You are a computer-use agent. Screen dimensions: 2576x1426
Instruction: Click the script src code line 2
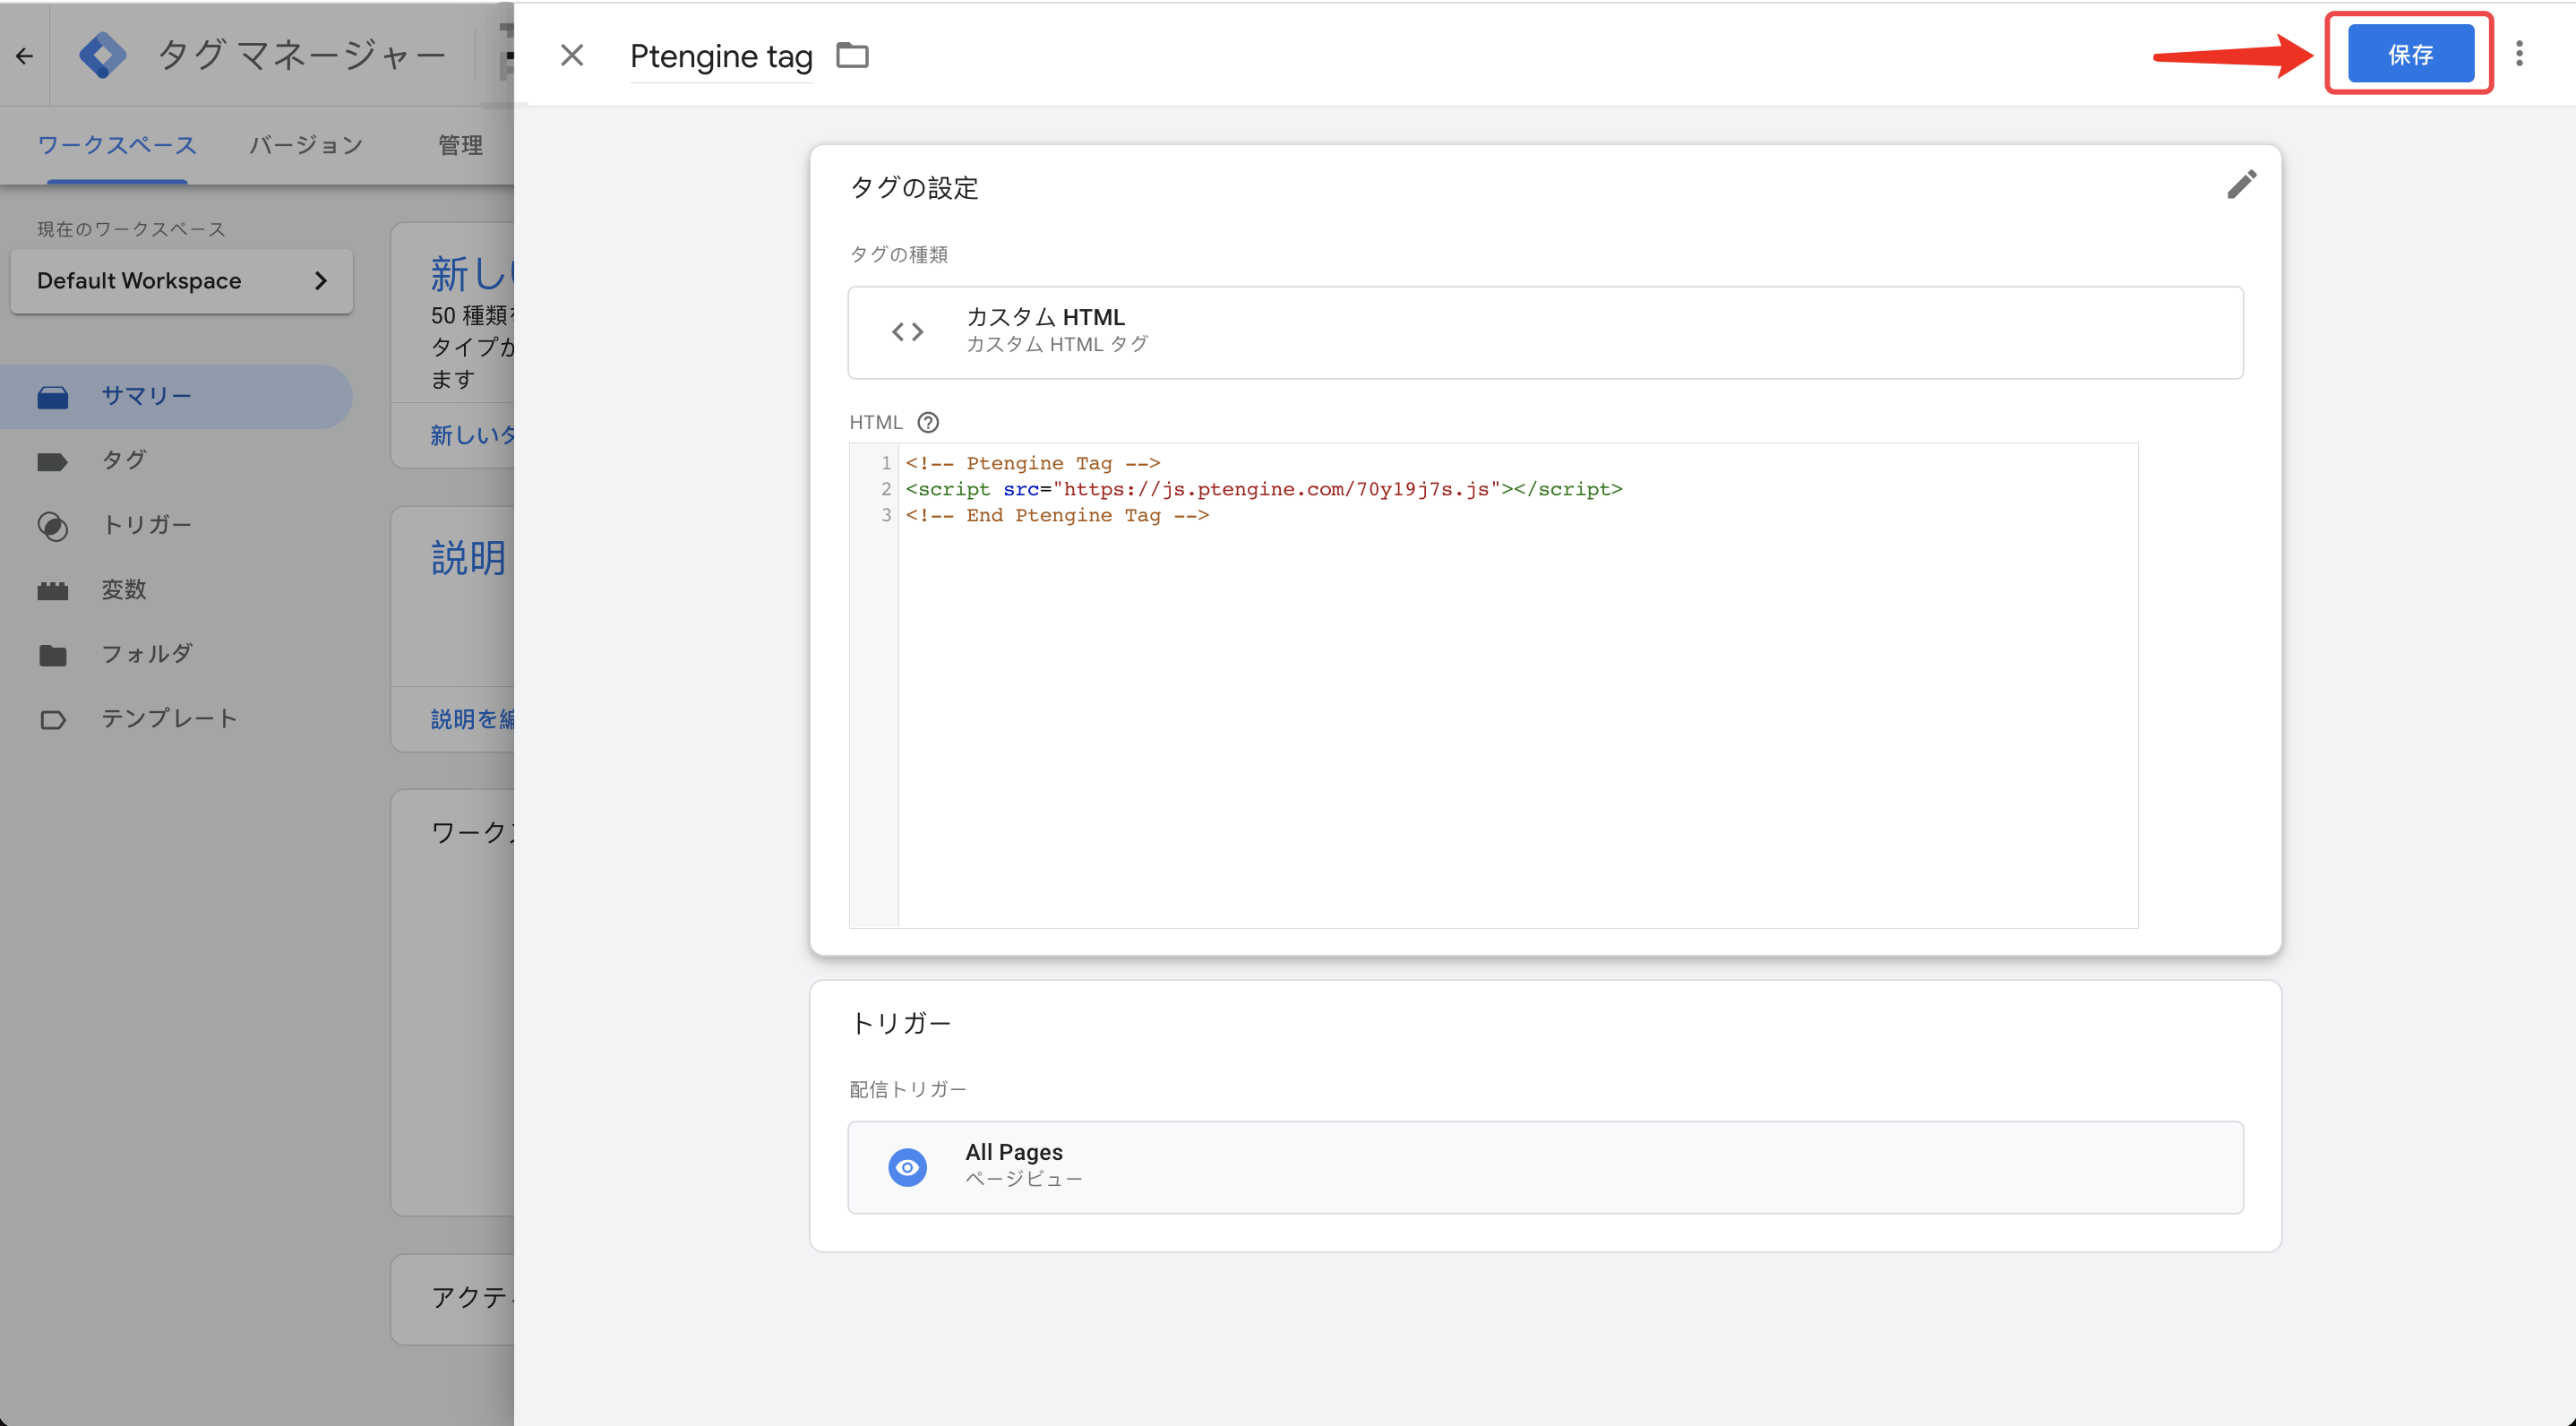click(x=1263, y=489)
